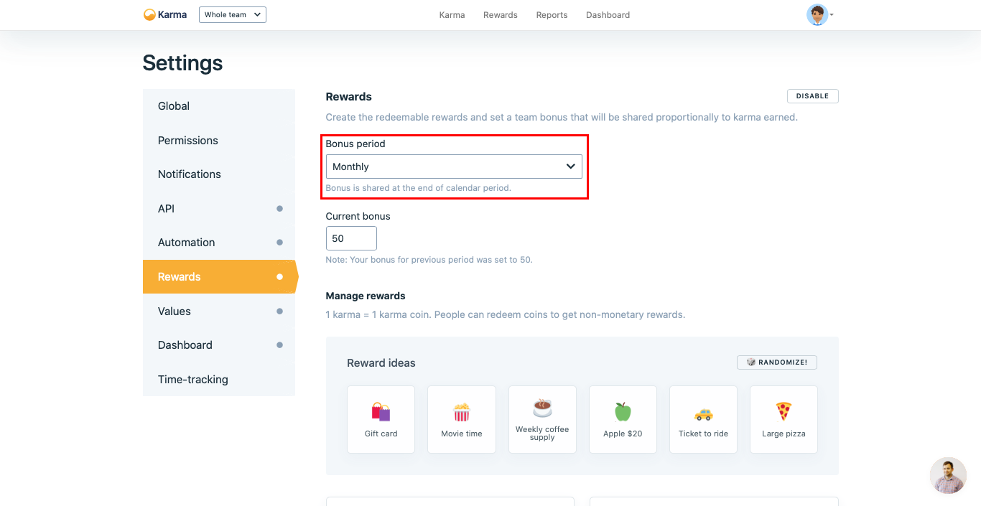Screen dimensions: 981x506
Task: Open the Whole team dropdown
Action: click(x=233, y=14)
